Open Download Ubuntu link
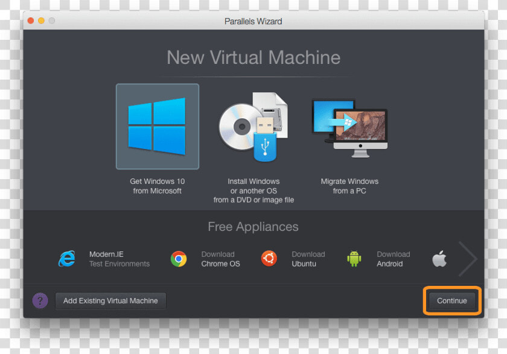507x354 pixels. tap(308, 259)
